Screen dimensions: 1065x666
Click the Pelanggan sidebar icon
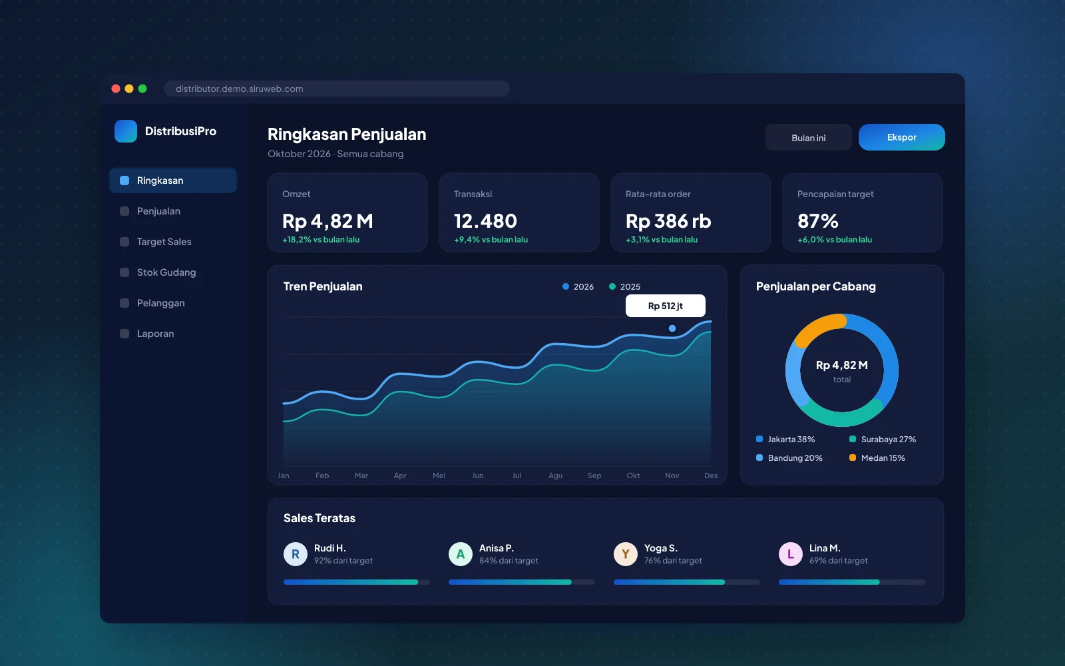coord(124,303)
